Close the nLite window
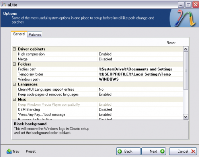Screen dimensions: 199x157 (195, 5)
